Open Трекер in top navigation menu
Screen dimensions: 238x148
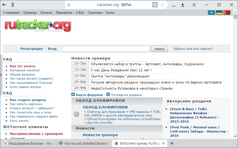tap(30, 13)
